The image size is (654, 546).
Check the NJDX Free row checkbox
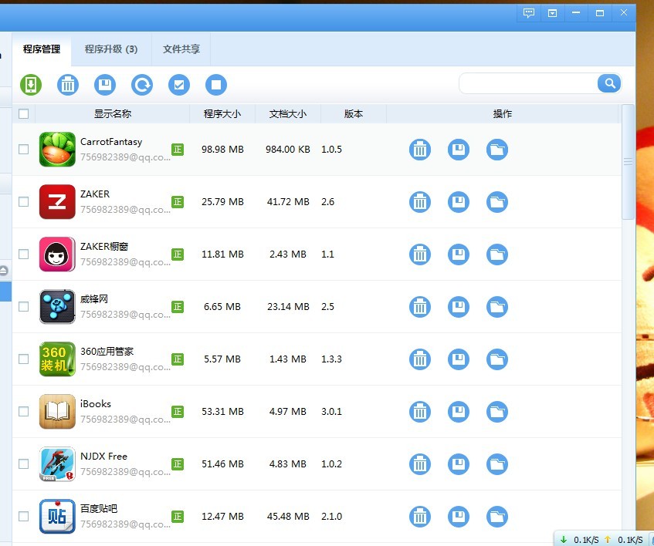pos(24,464)
